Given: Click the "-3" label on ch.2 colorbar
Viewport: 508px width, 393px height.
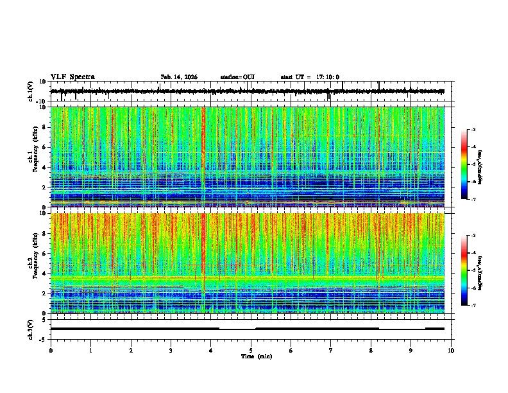Looking at the screenshot, I should [x=473, y=236].
